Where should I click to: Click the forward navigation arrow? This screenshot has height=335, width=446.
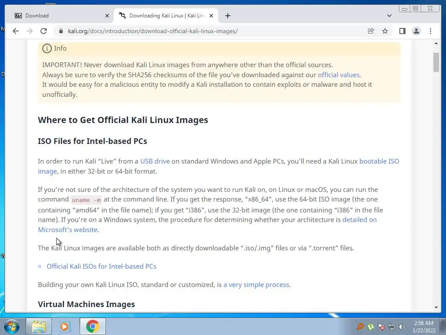(30, 31)
